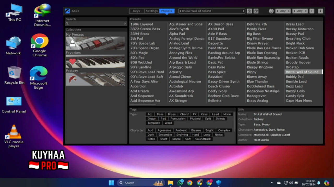Click inside the Search input field
Viewport: 334px width, 187px height.
96,24
